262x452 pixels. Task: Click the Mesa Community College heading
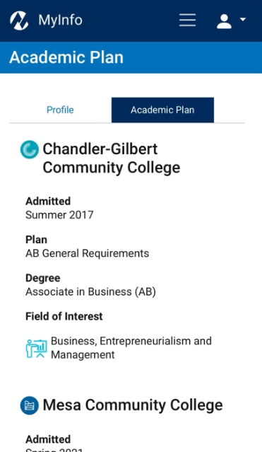tap(133, 405)
